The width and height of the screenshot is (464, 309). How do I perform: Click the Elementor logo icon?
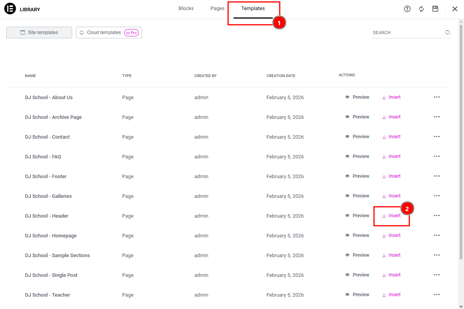point(10,9)
